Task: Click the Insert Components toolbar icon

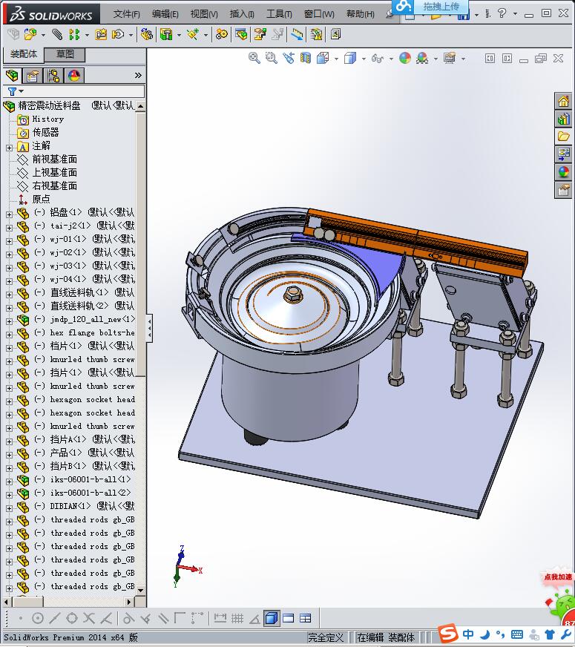Action: pos(30,34)
